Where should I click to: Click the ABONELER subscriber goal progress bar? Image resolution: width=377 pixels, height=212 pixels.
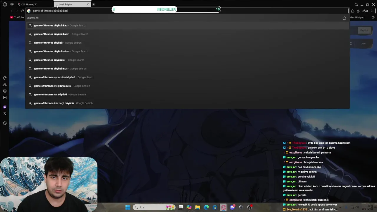coord(166,9)
